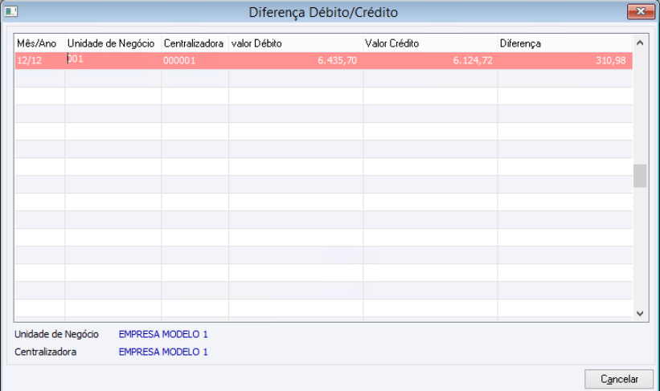Click the vertical scrollbar thumb
The height and width of the screenshot is (391, 660).
640,176
